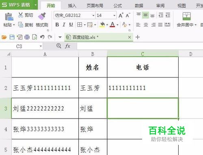Click the draw border table icon
Screen dimensions: 203x155
(x=90, y=25)
